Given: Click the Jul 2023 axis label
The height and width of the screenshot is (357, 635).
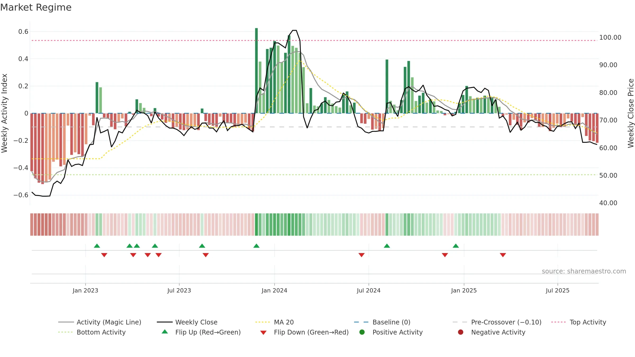Looking at the screenshot, I should click(x=179, y=290).
